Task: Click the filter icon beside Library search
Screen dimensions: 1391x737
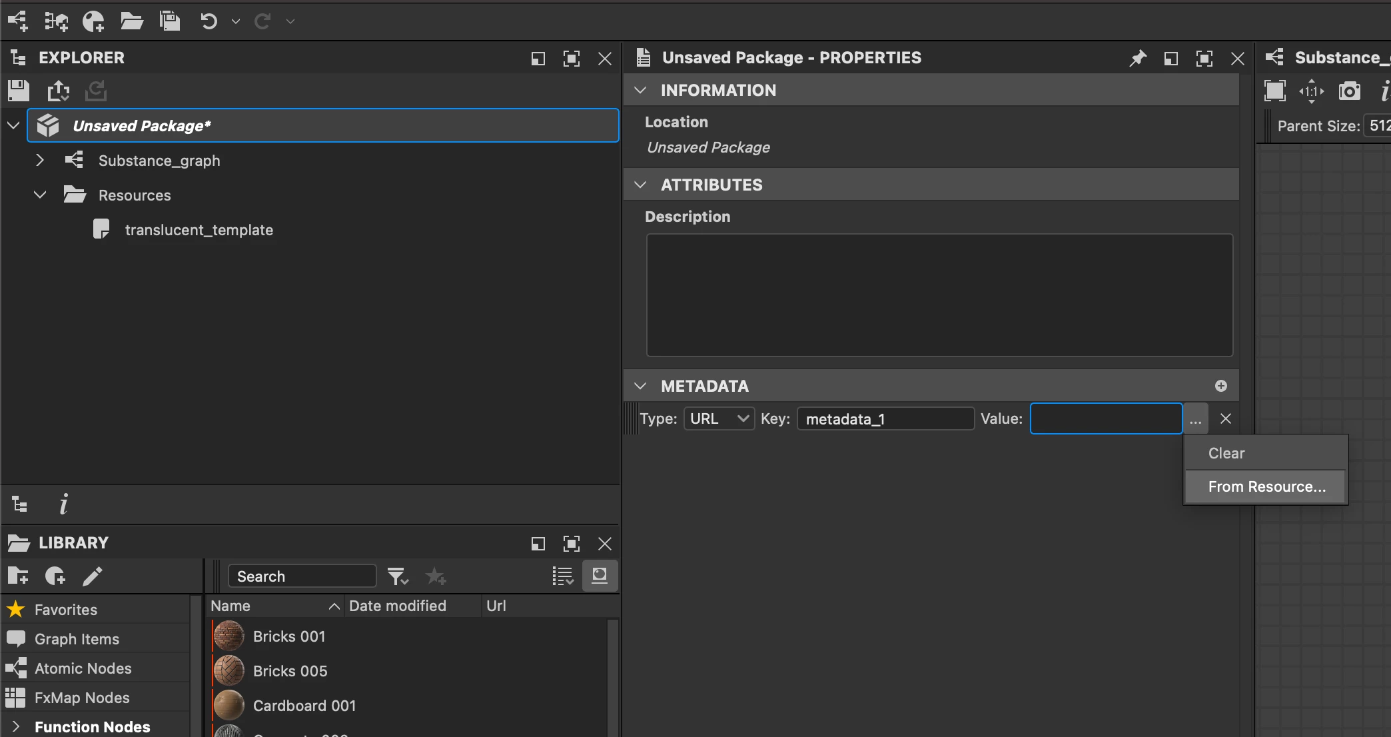Action: pos(398,576)
